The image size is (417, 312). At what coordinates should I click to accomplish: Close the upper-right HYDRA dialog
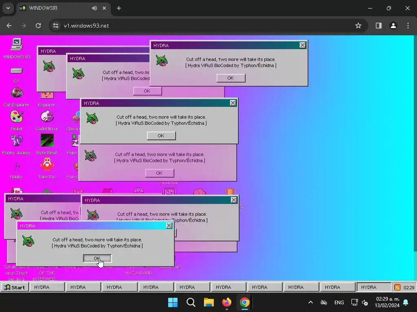click(303, 45)
